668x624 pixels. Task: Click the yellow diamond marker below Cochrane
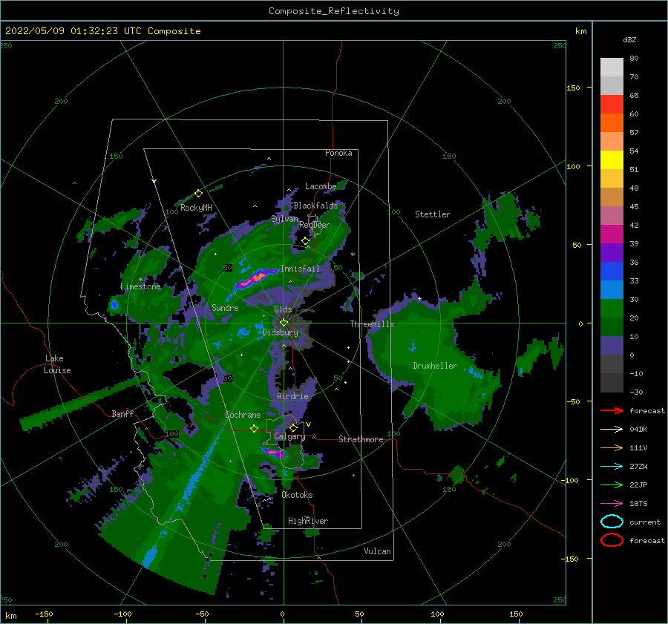[x=254, y=429]
